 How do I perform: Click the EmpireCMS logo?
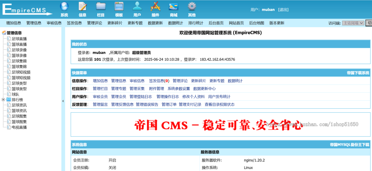(x=27, y=9)
